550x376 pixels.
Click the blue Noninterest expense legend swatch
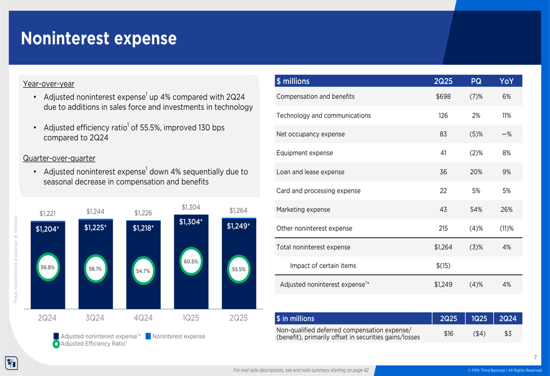[x=148, y=336]
